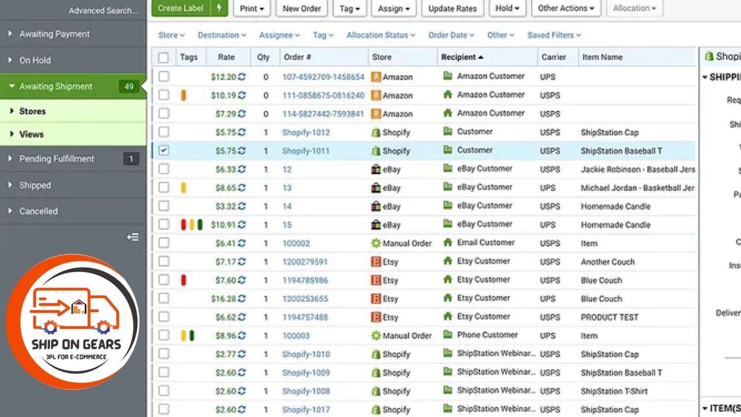
Task: Check the box for manual order 100002
Action: point(164,243)
